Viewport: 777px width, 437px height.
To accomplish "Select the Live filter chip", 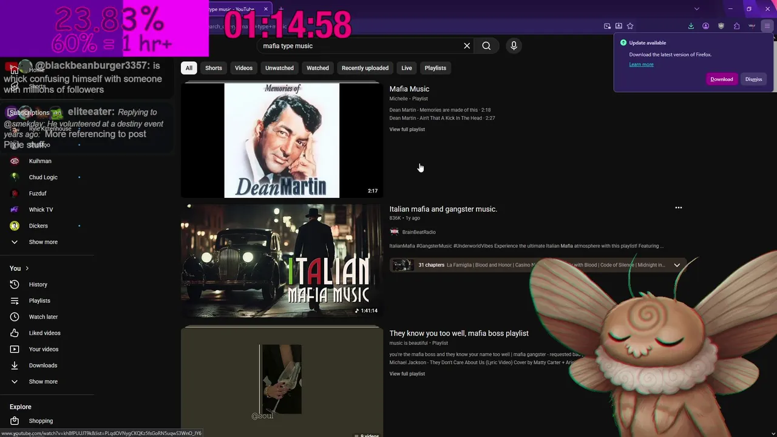I will pos(407,68).
